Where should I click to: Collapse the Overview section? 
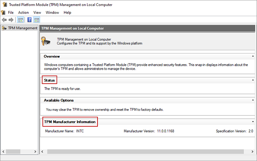(x=252, y=56)
